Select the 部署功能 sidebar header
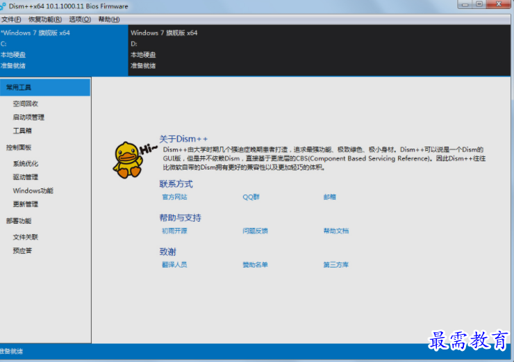The height and width of the screenshot is (362, 514). [x=19, y=221]
